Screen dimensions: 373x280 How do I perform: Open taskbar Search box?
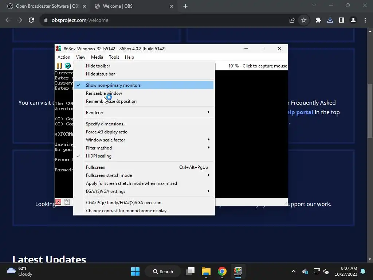click(163, 271)
